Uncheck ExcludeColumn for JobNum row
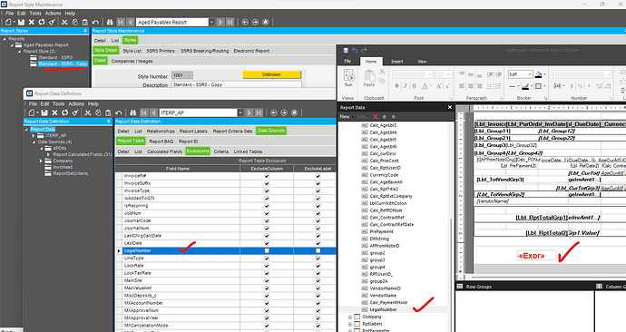The width and height of the screenshot is (626, 332). (x=267, y=213)
